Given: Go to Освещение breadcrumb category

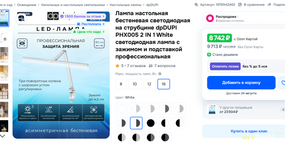Looking at the screenshot, I should [27, 5].
